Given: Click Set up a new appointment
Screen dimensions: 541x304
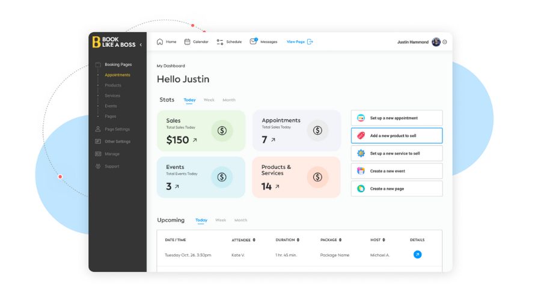Looking at the screenshot, I should tap(397, 118).
